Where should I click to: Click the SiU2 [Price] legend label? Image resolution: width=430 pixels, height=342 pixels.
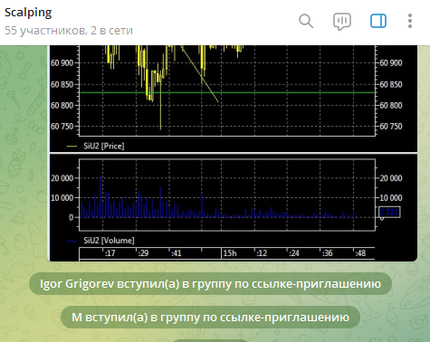tap(103, 147)
